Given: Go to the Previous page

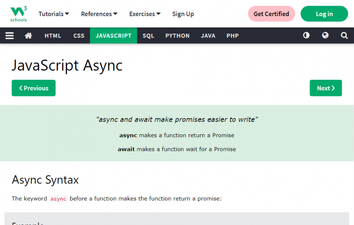Looking at the screenshot, I should [x=34, y=88].
